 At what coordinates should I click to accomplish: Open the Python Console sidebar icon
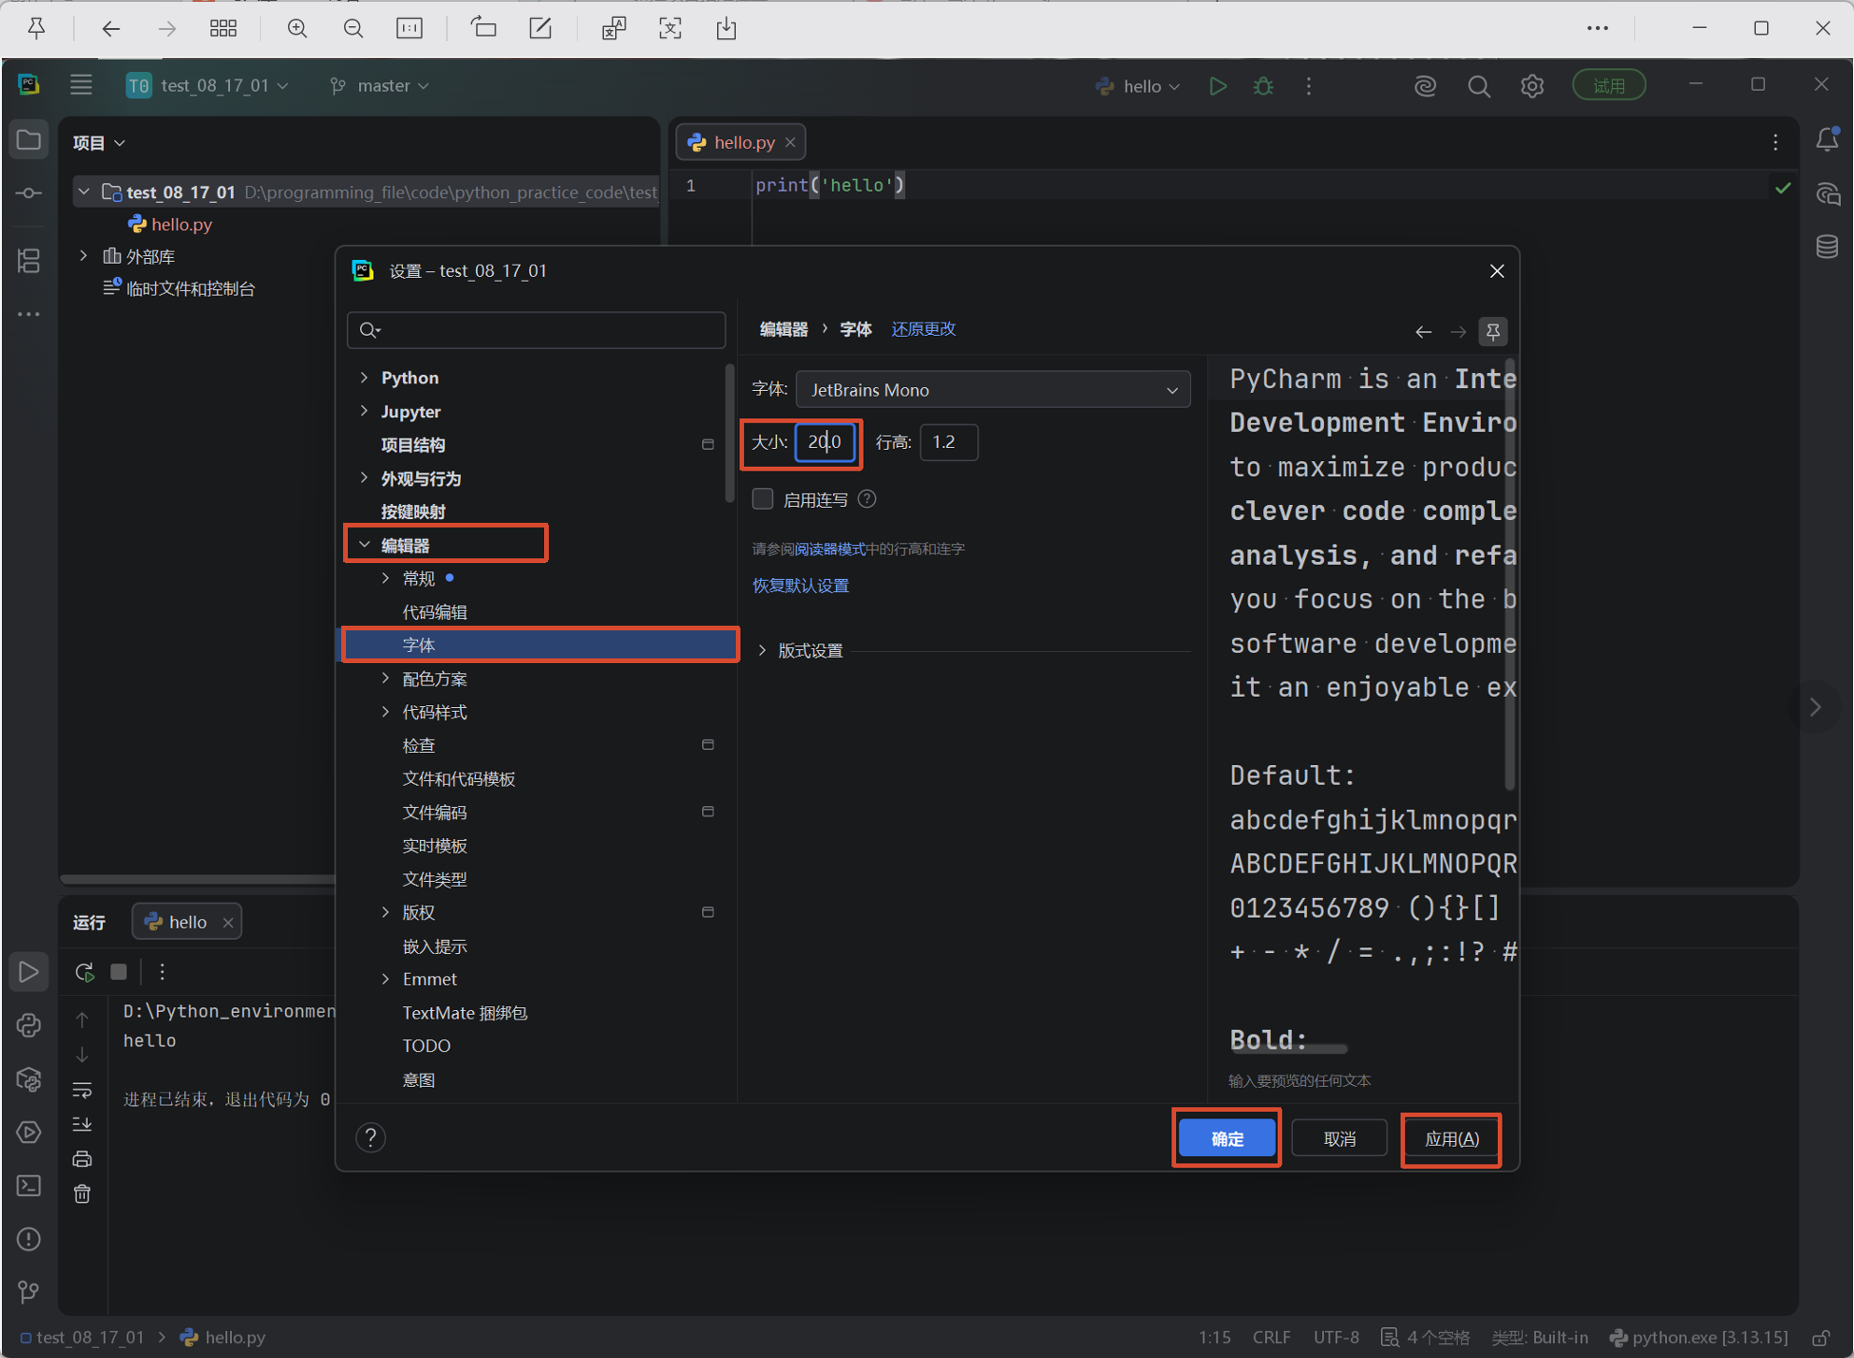tap(29, 1025)
